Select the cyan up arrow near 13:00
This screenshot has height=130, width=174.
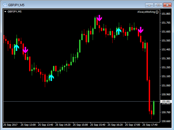pos(17,48)
